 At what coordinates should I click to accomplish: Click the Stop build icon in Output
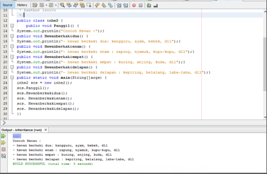click(3, 149)
